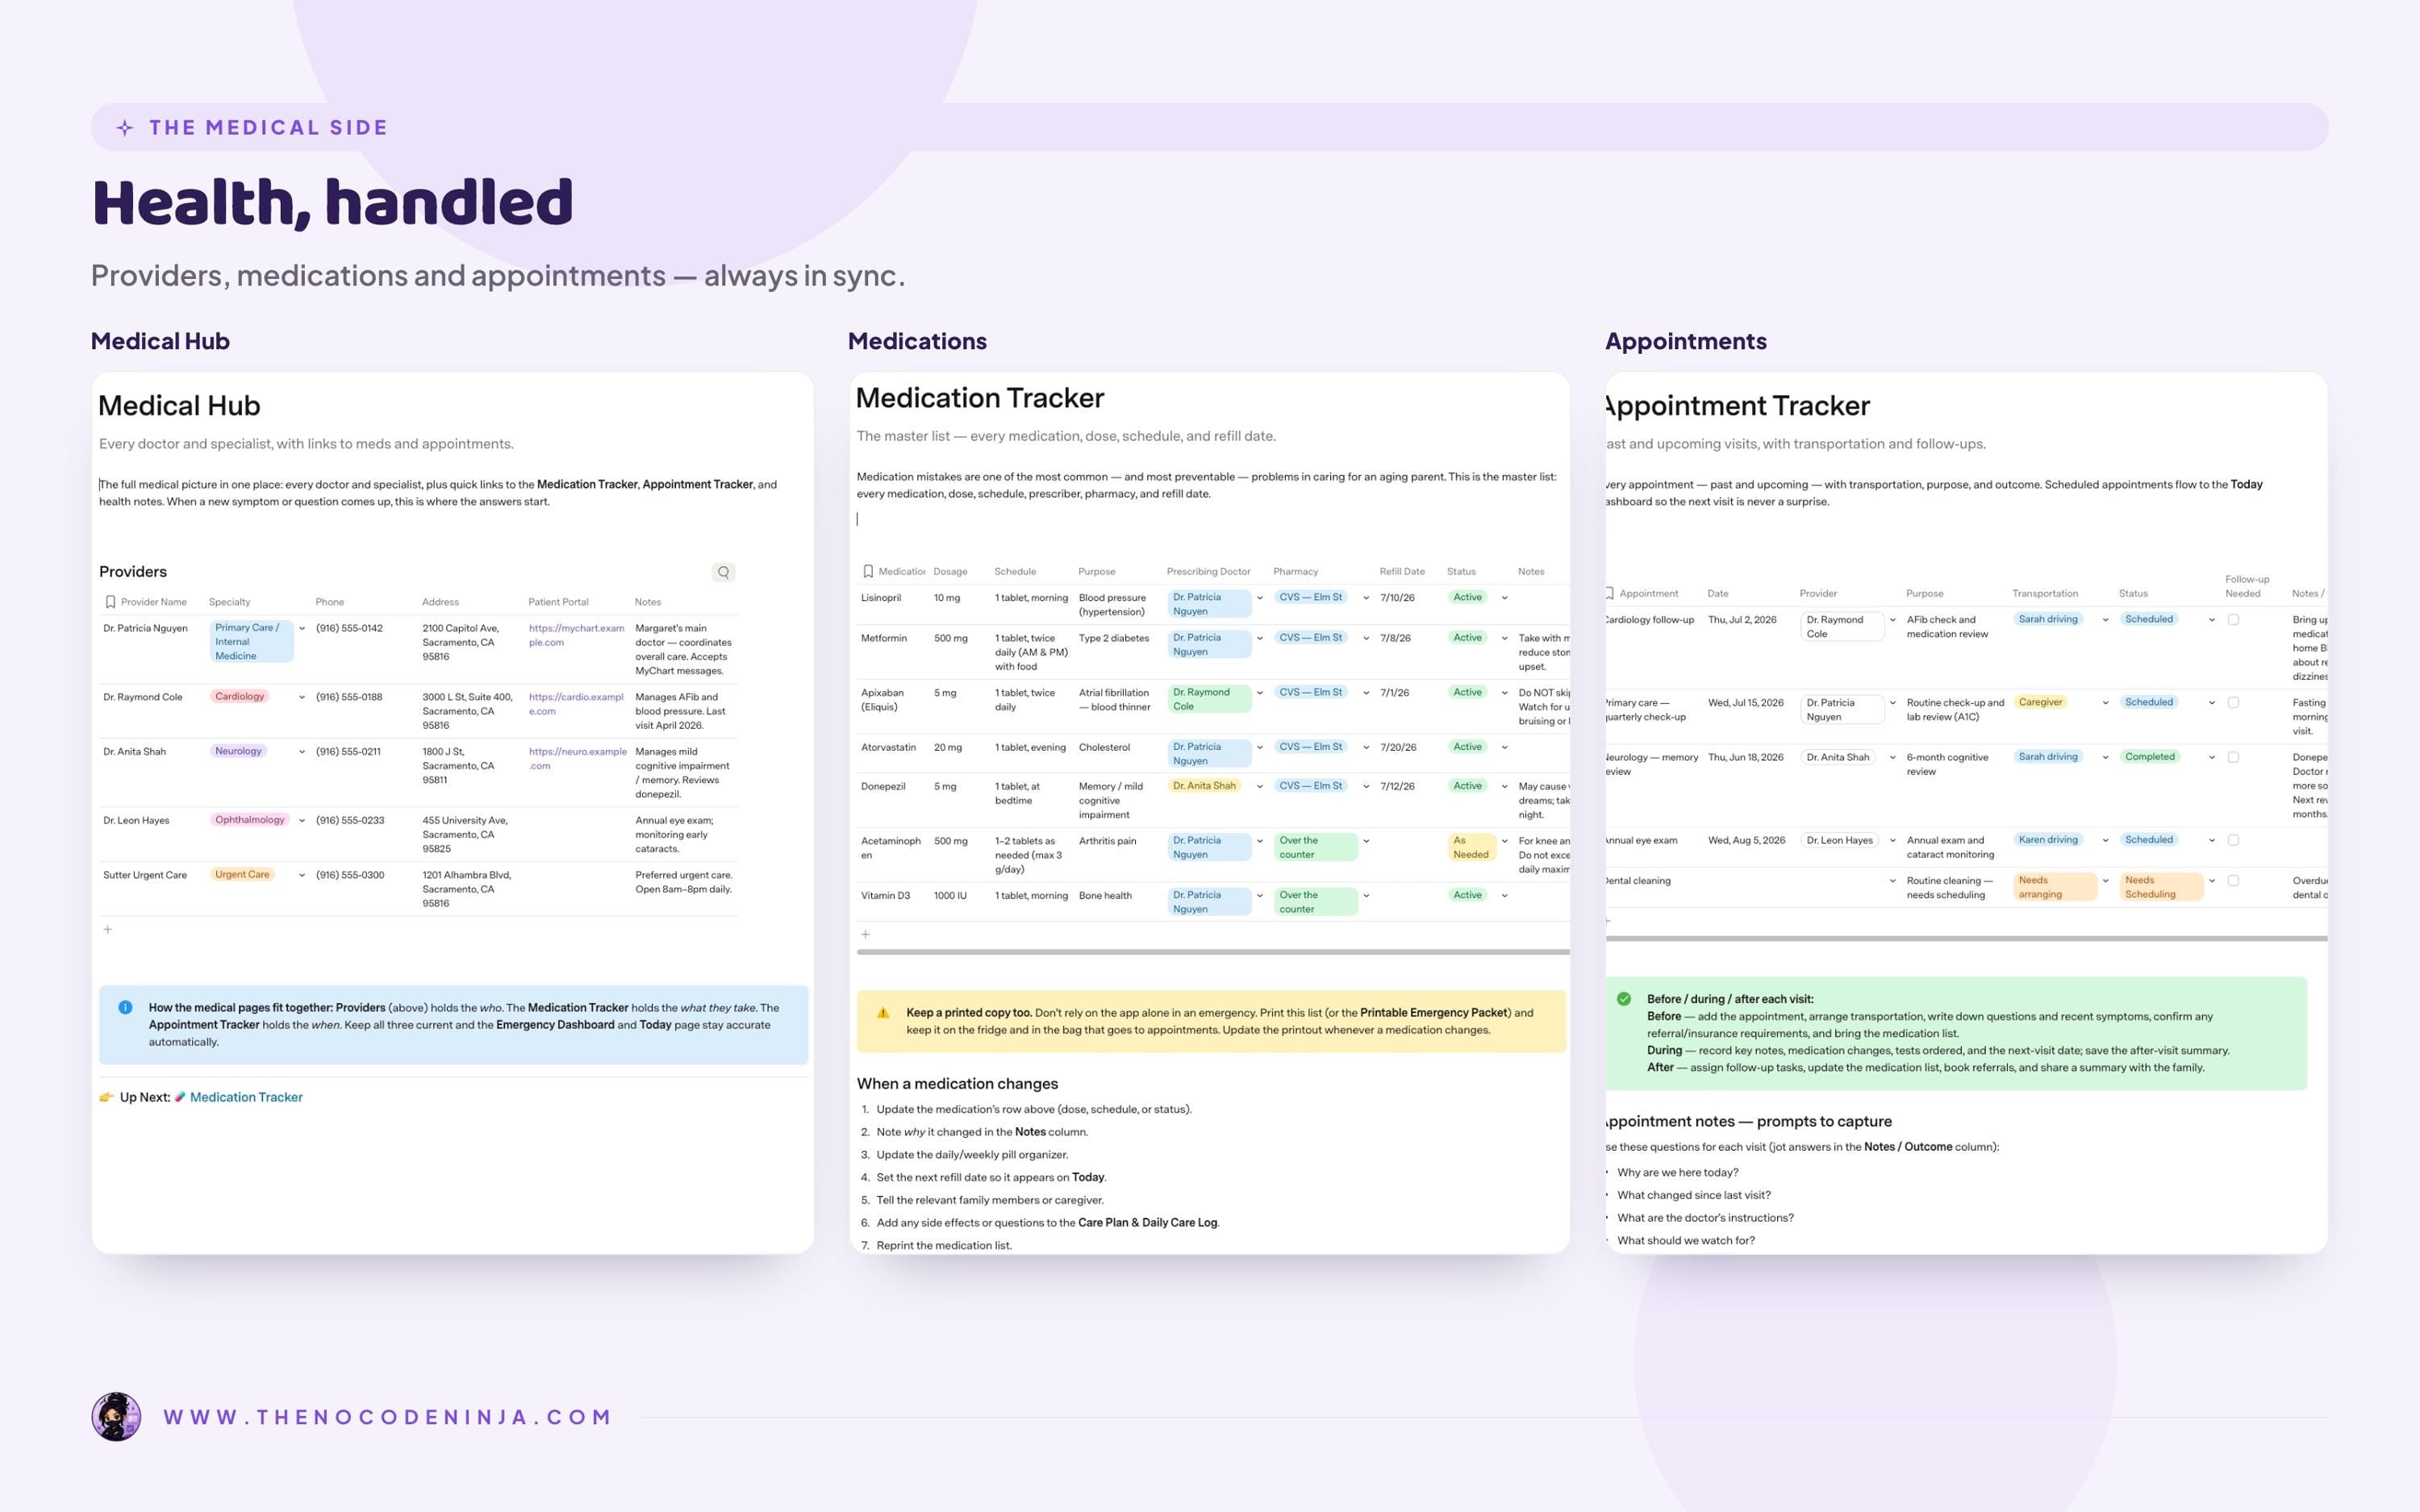Open Cardiology specialty dropdown arrow
The width and height of the screenshot is (2420, 1512).
[x=302, y=697]
